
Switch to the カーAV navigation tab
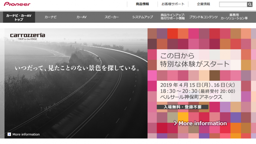click(x=81, y=17)
